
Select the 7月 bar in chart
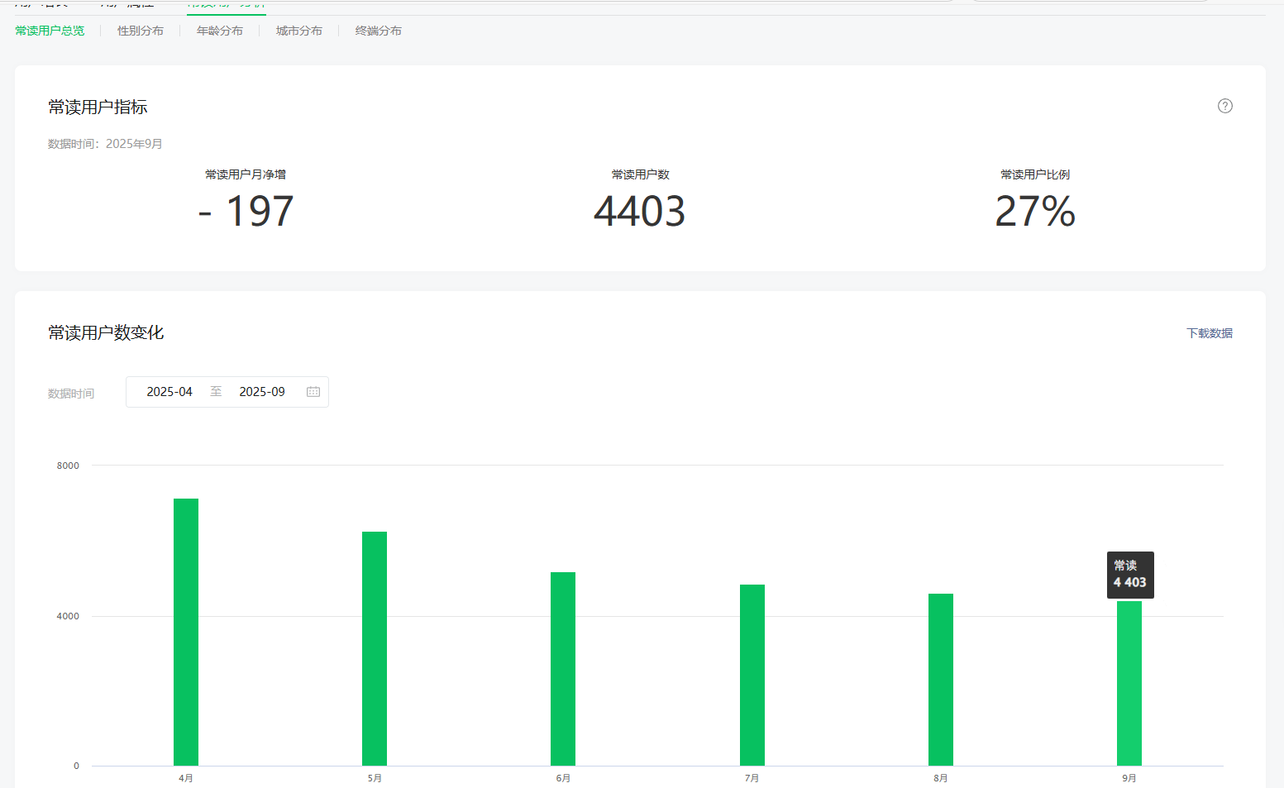752,675
